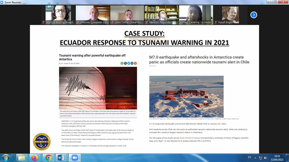This screenshot has height=162, width=289.
Task: Show hidden system tray icons arrow
Action: point(255,158)
